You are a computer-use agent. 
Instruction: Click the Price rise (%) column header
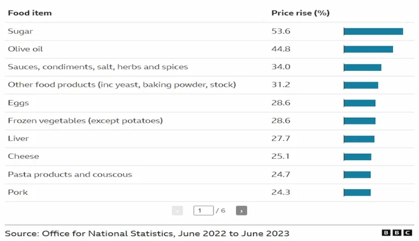click(x=301, y=13)
